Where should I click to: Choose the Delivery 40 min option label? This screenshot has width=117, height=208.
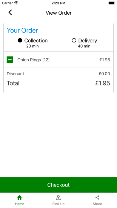[84, 43]
